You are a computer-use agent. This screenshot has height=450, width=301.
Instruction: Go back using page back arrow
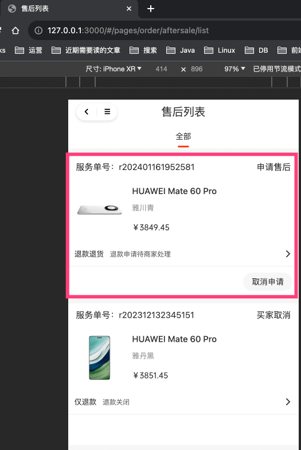click(87, 112)
